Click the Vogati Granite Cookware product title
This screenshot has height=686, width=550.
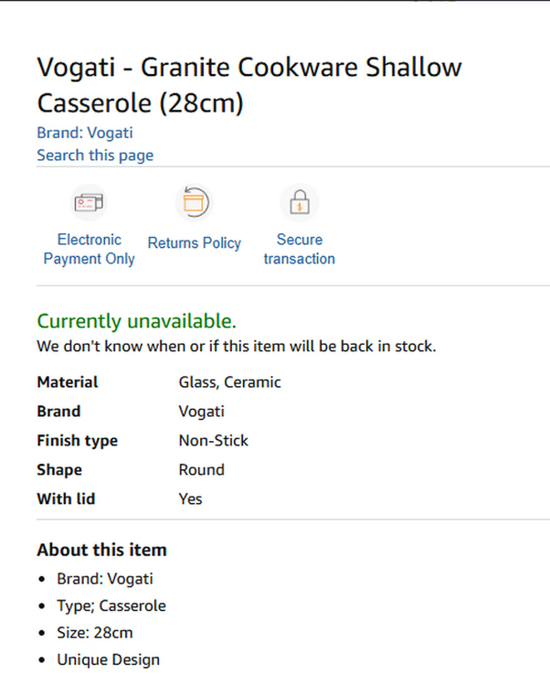249,85
